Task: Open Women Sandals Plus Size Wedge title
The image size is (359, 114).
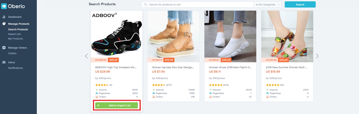Action: point(173,68)
